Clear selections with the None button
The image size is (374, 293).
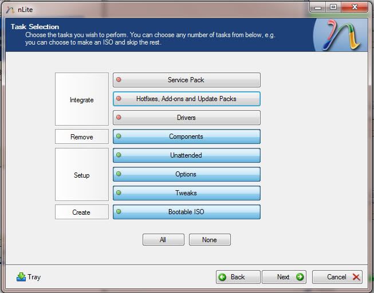[210, 239]
